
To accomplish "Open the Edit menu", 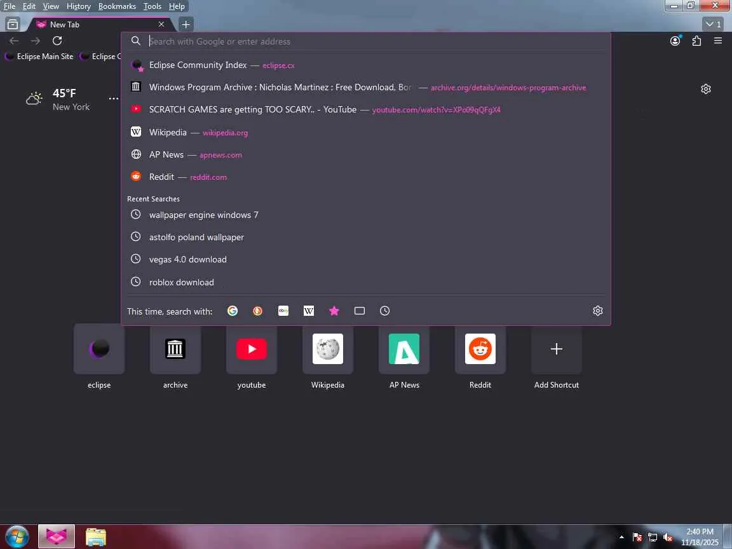I will (29, 6).
